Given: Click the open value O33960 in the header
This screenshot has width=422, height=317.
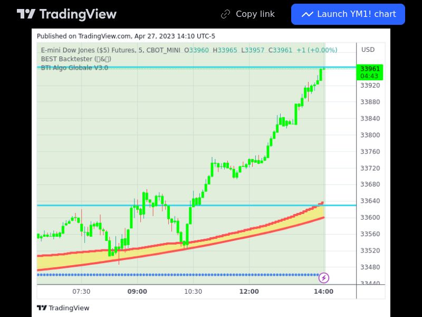Looking at the screenshot, I should pyautogui.click(x=196, y=50).
